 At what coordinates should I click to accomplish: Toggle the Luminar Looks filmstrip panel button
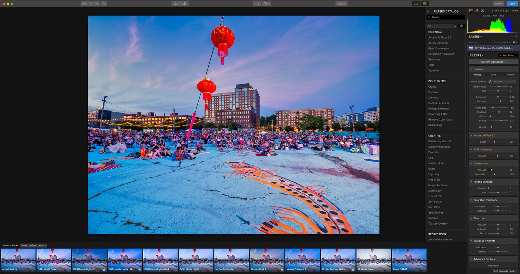click(416, 4)
